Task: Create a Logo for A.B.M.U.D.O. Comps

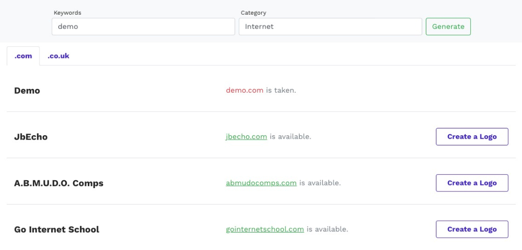Action: (472, 183)
